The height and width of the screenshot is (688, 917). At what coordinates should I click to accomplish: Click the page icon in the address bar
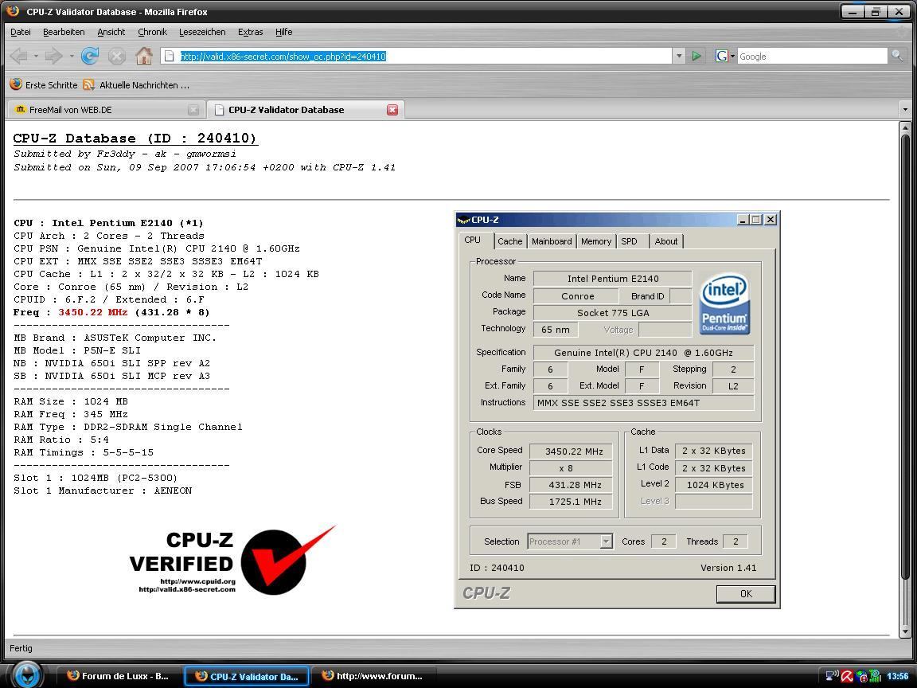pyautogui.click(x=169, y=57)
